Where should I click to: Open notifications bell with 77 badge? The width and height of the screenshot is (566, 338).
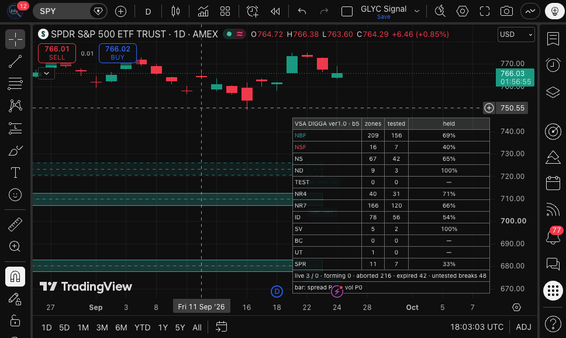553,236
